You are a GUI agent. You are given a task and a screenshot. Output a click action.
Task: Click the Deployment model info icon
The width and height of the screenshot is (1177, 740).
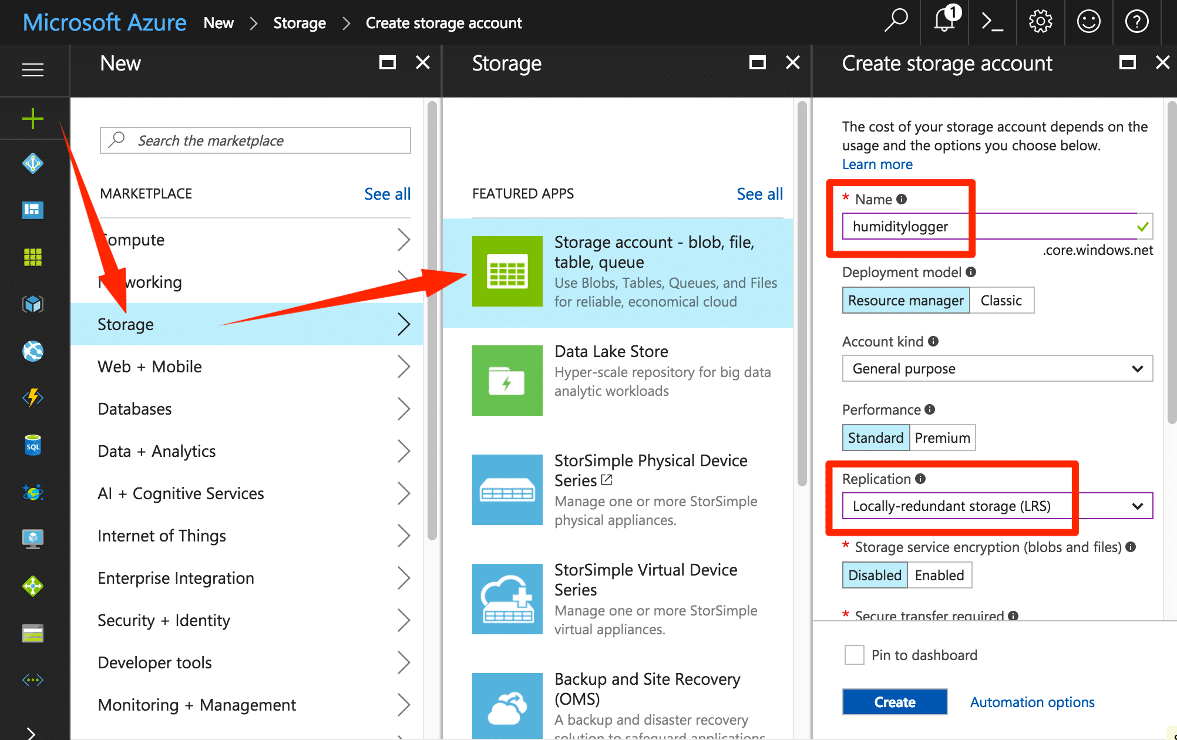click(x=971, y=272)
